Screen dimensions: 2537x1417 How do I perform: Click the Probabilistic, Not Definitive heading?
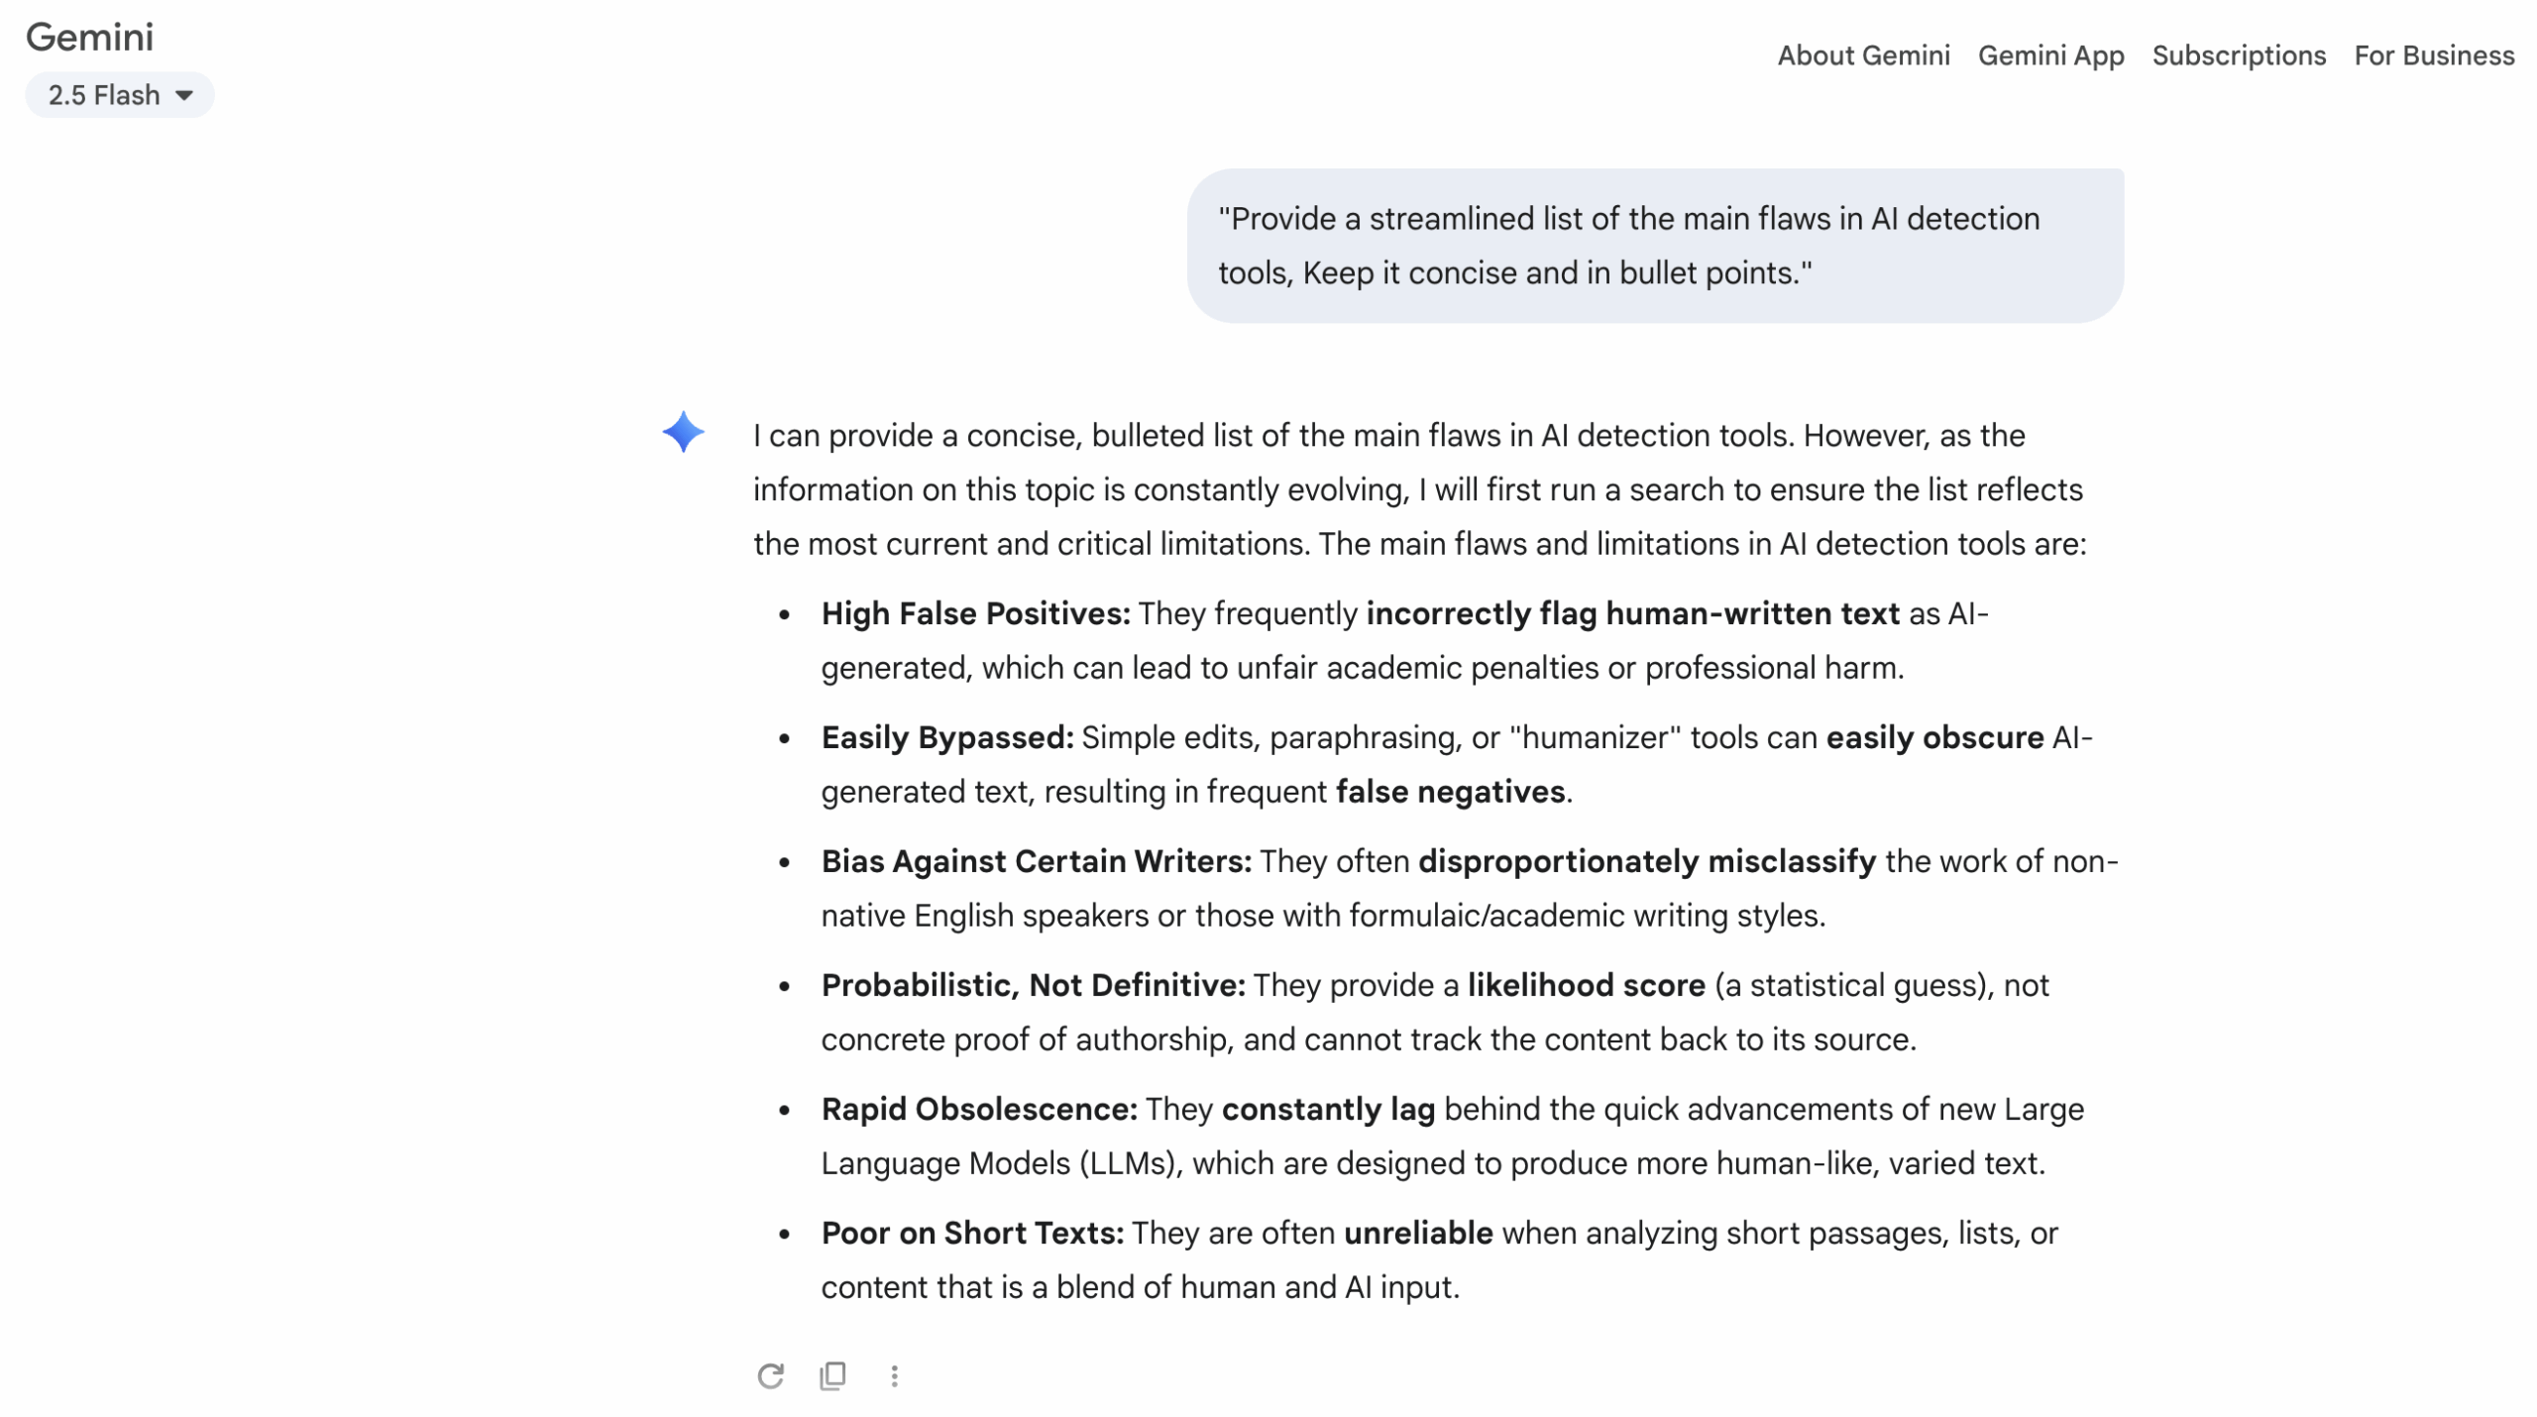[x=1033, y=985]
